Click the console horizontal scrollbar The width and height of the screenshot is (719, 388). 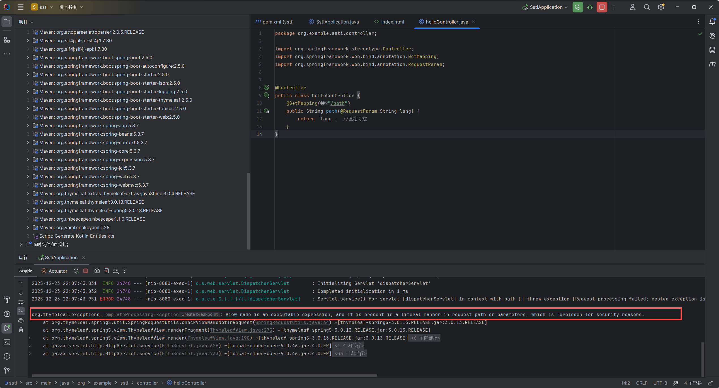click(204, 376)
